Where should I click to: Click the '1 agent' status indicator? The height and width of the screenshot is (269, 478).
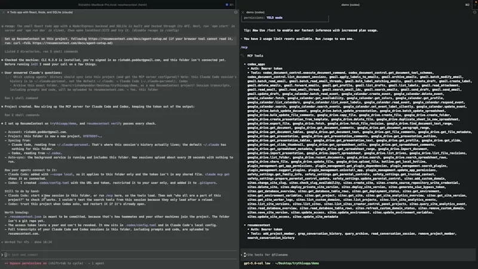tap(97, 263)
